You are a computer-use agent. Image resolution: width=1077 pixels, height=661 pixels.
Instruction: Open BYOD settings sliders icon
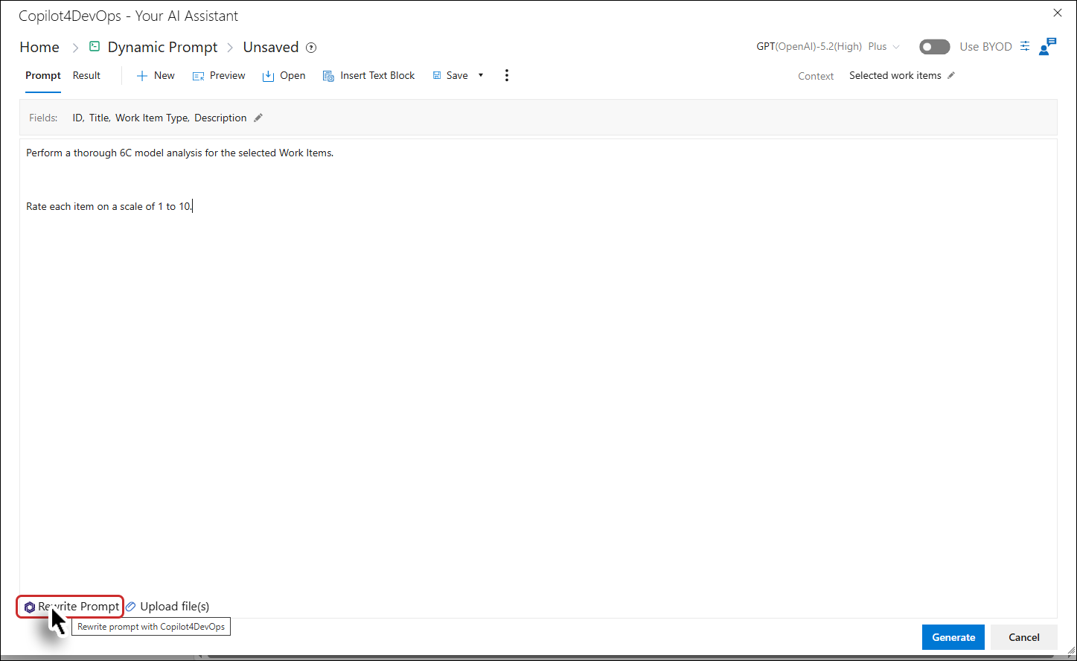[1025, 46]
